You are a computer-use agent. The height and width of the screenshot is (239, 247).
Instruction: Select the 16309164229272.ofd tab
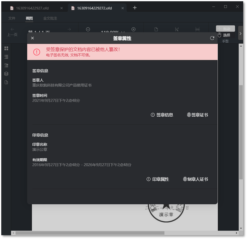point(95,8)
